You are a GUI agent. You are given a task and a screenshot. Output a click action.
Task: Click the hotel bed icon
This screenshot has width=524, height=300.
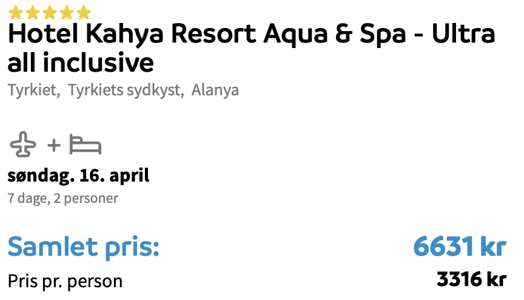86,145
